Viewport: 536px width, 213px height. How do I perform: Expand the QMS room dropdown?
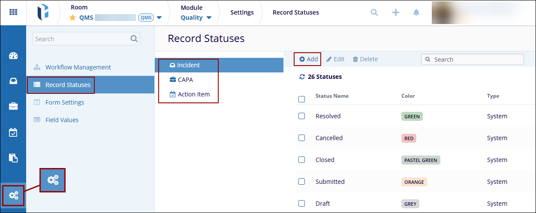click(159, 18)
